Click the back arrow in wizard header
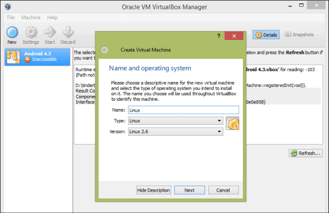The height and width of the screenshot is (213, 329). tap(105, 50)
